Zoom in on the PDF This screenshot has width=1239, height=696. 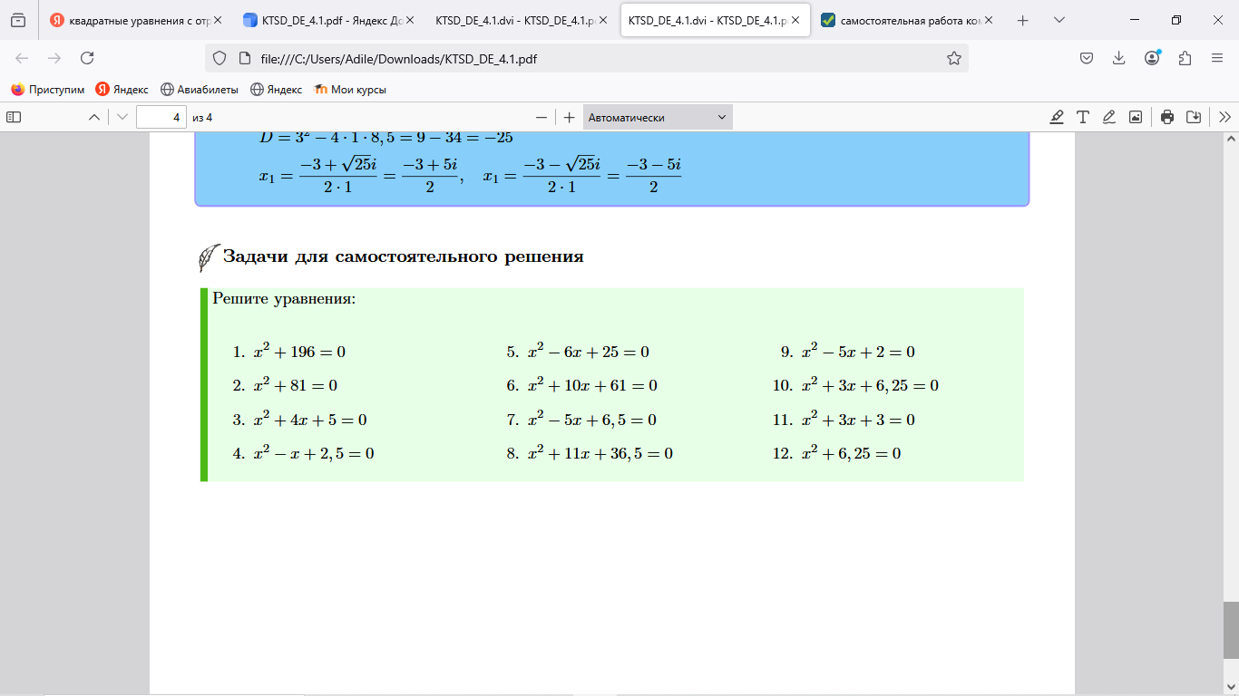tap(569, 117)
